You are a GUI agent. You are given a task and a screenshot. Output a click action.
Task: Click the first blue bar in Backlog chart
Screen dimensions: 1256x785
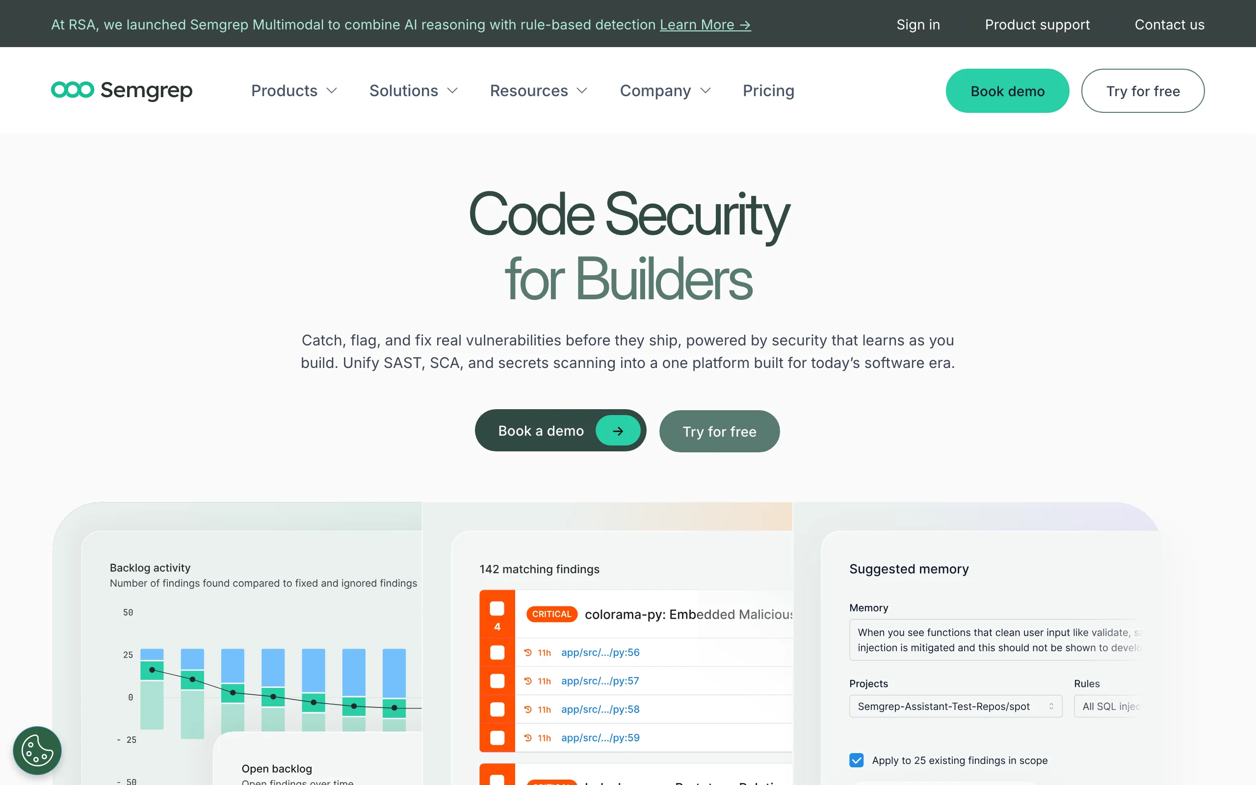click(152, 654)
